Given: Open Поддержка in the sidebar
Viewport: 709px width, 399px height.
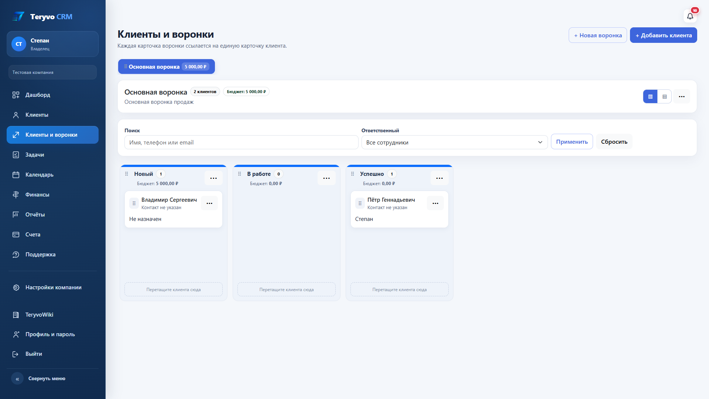Looking at the screenshot, I should (52, 255).
